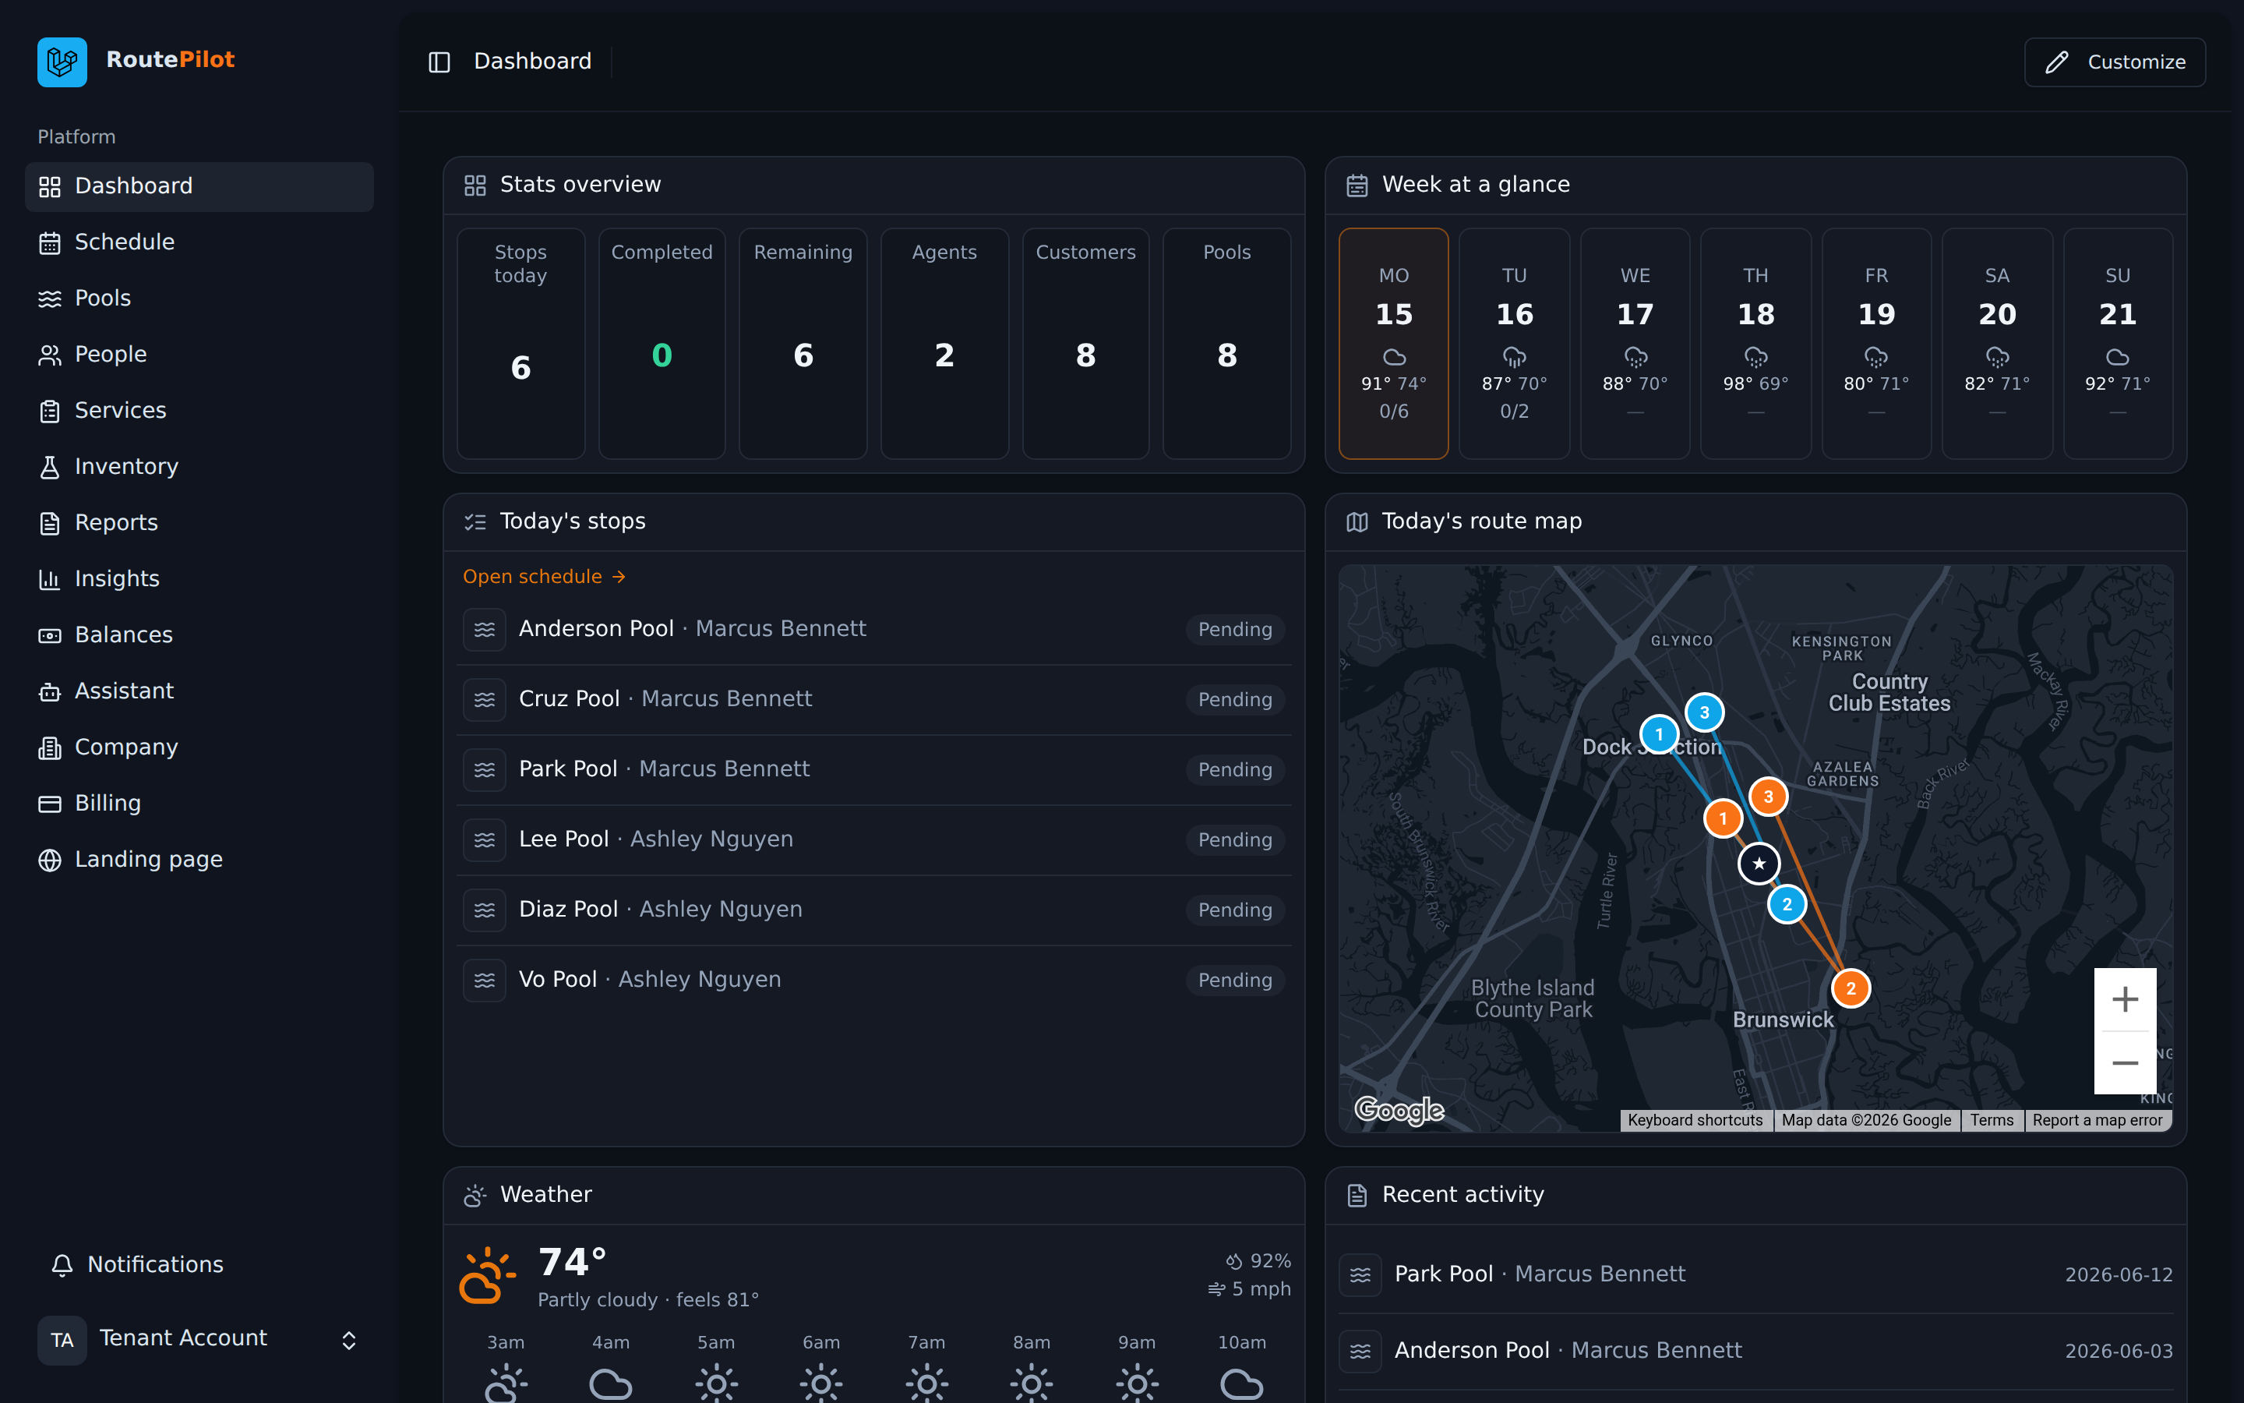
Task: Click the Balances banknote icon
Action: [x=50, y=635]
